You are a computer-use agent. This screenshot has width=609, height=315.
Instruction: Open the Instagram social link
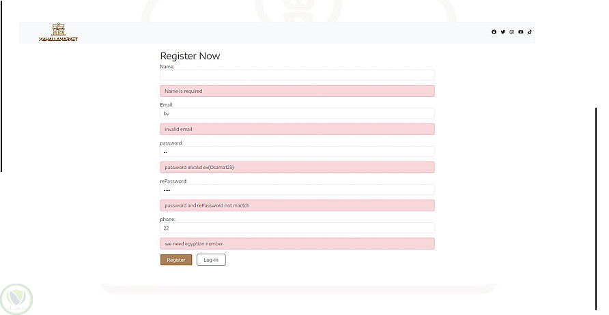[x=512, y=32]
